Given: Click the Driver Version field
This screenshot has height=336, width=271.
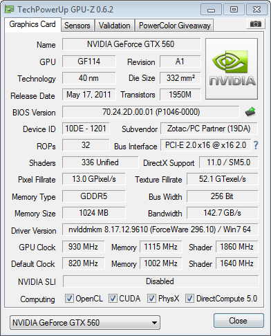Looking at the screenshot, I should tap(160, 230).
